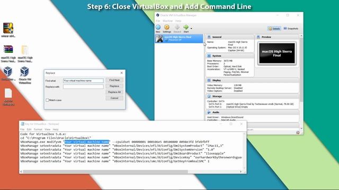This screenshot has width=339, height=190.
Task: Open the Start button dropdown arrow
Action: (x=191, y=28)
